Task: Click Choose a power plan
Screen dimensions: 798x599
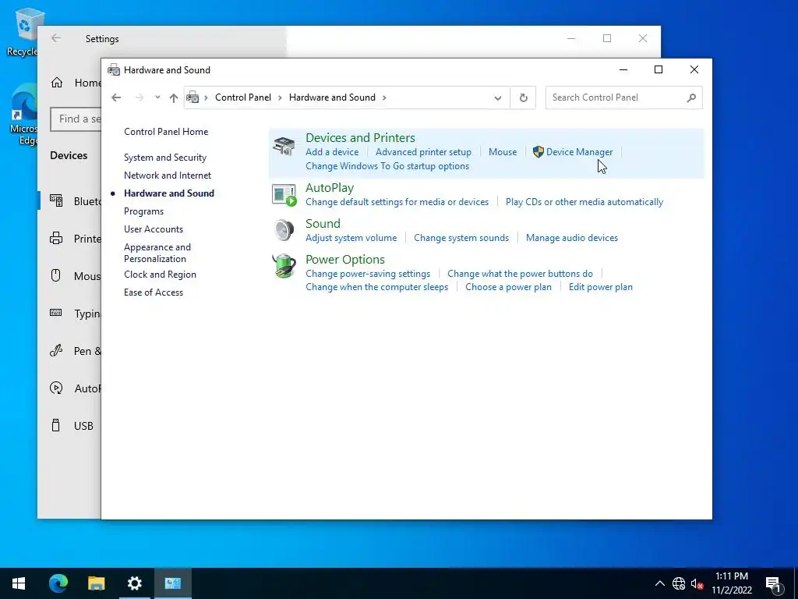Action: pos(508,287)
